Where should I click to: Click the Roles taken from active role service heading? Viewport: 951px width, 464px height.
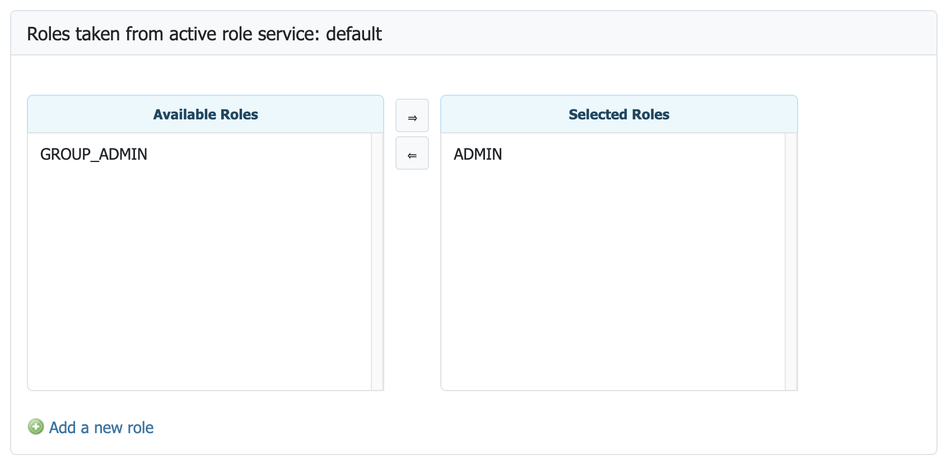pos(204,34)
